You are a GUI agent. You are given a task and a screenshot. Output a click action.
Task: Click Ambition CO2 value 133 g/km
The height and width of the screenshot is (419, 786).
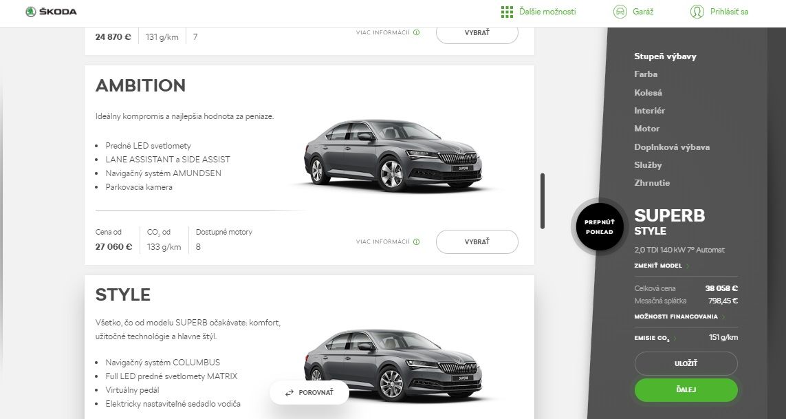click(164, 247)
